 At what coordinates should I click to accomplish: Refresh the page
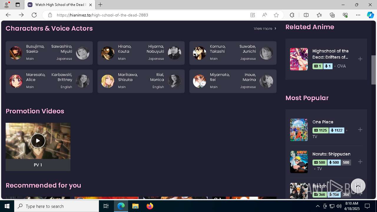point(34,15)
